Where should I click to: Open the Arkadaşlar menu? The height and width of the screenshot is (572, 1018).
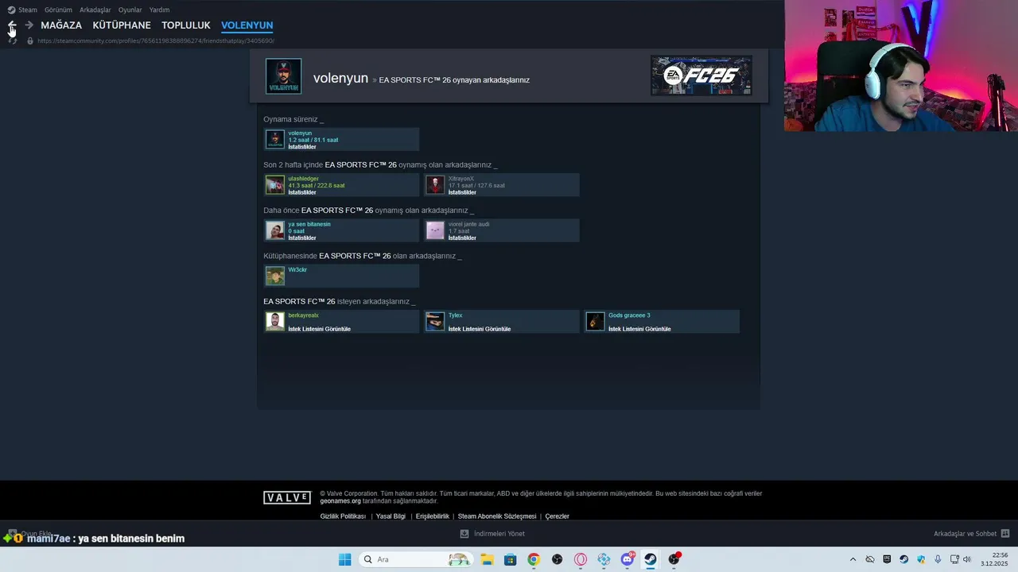click(95, 10)
